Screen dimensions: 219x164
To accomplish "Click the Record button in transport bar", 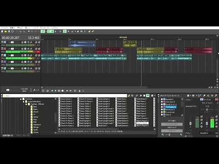I will point(43,91).
